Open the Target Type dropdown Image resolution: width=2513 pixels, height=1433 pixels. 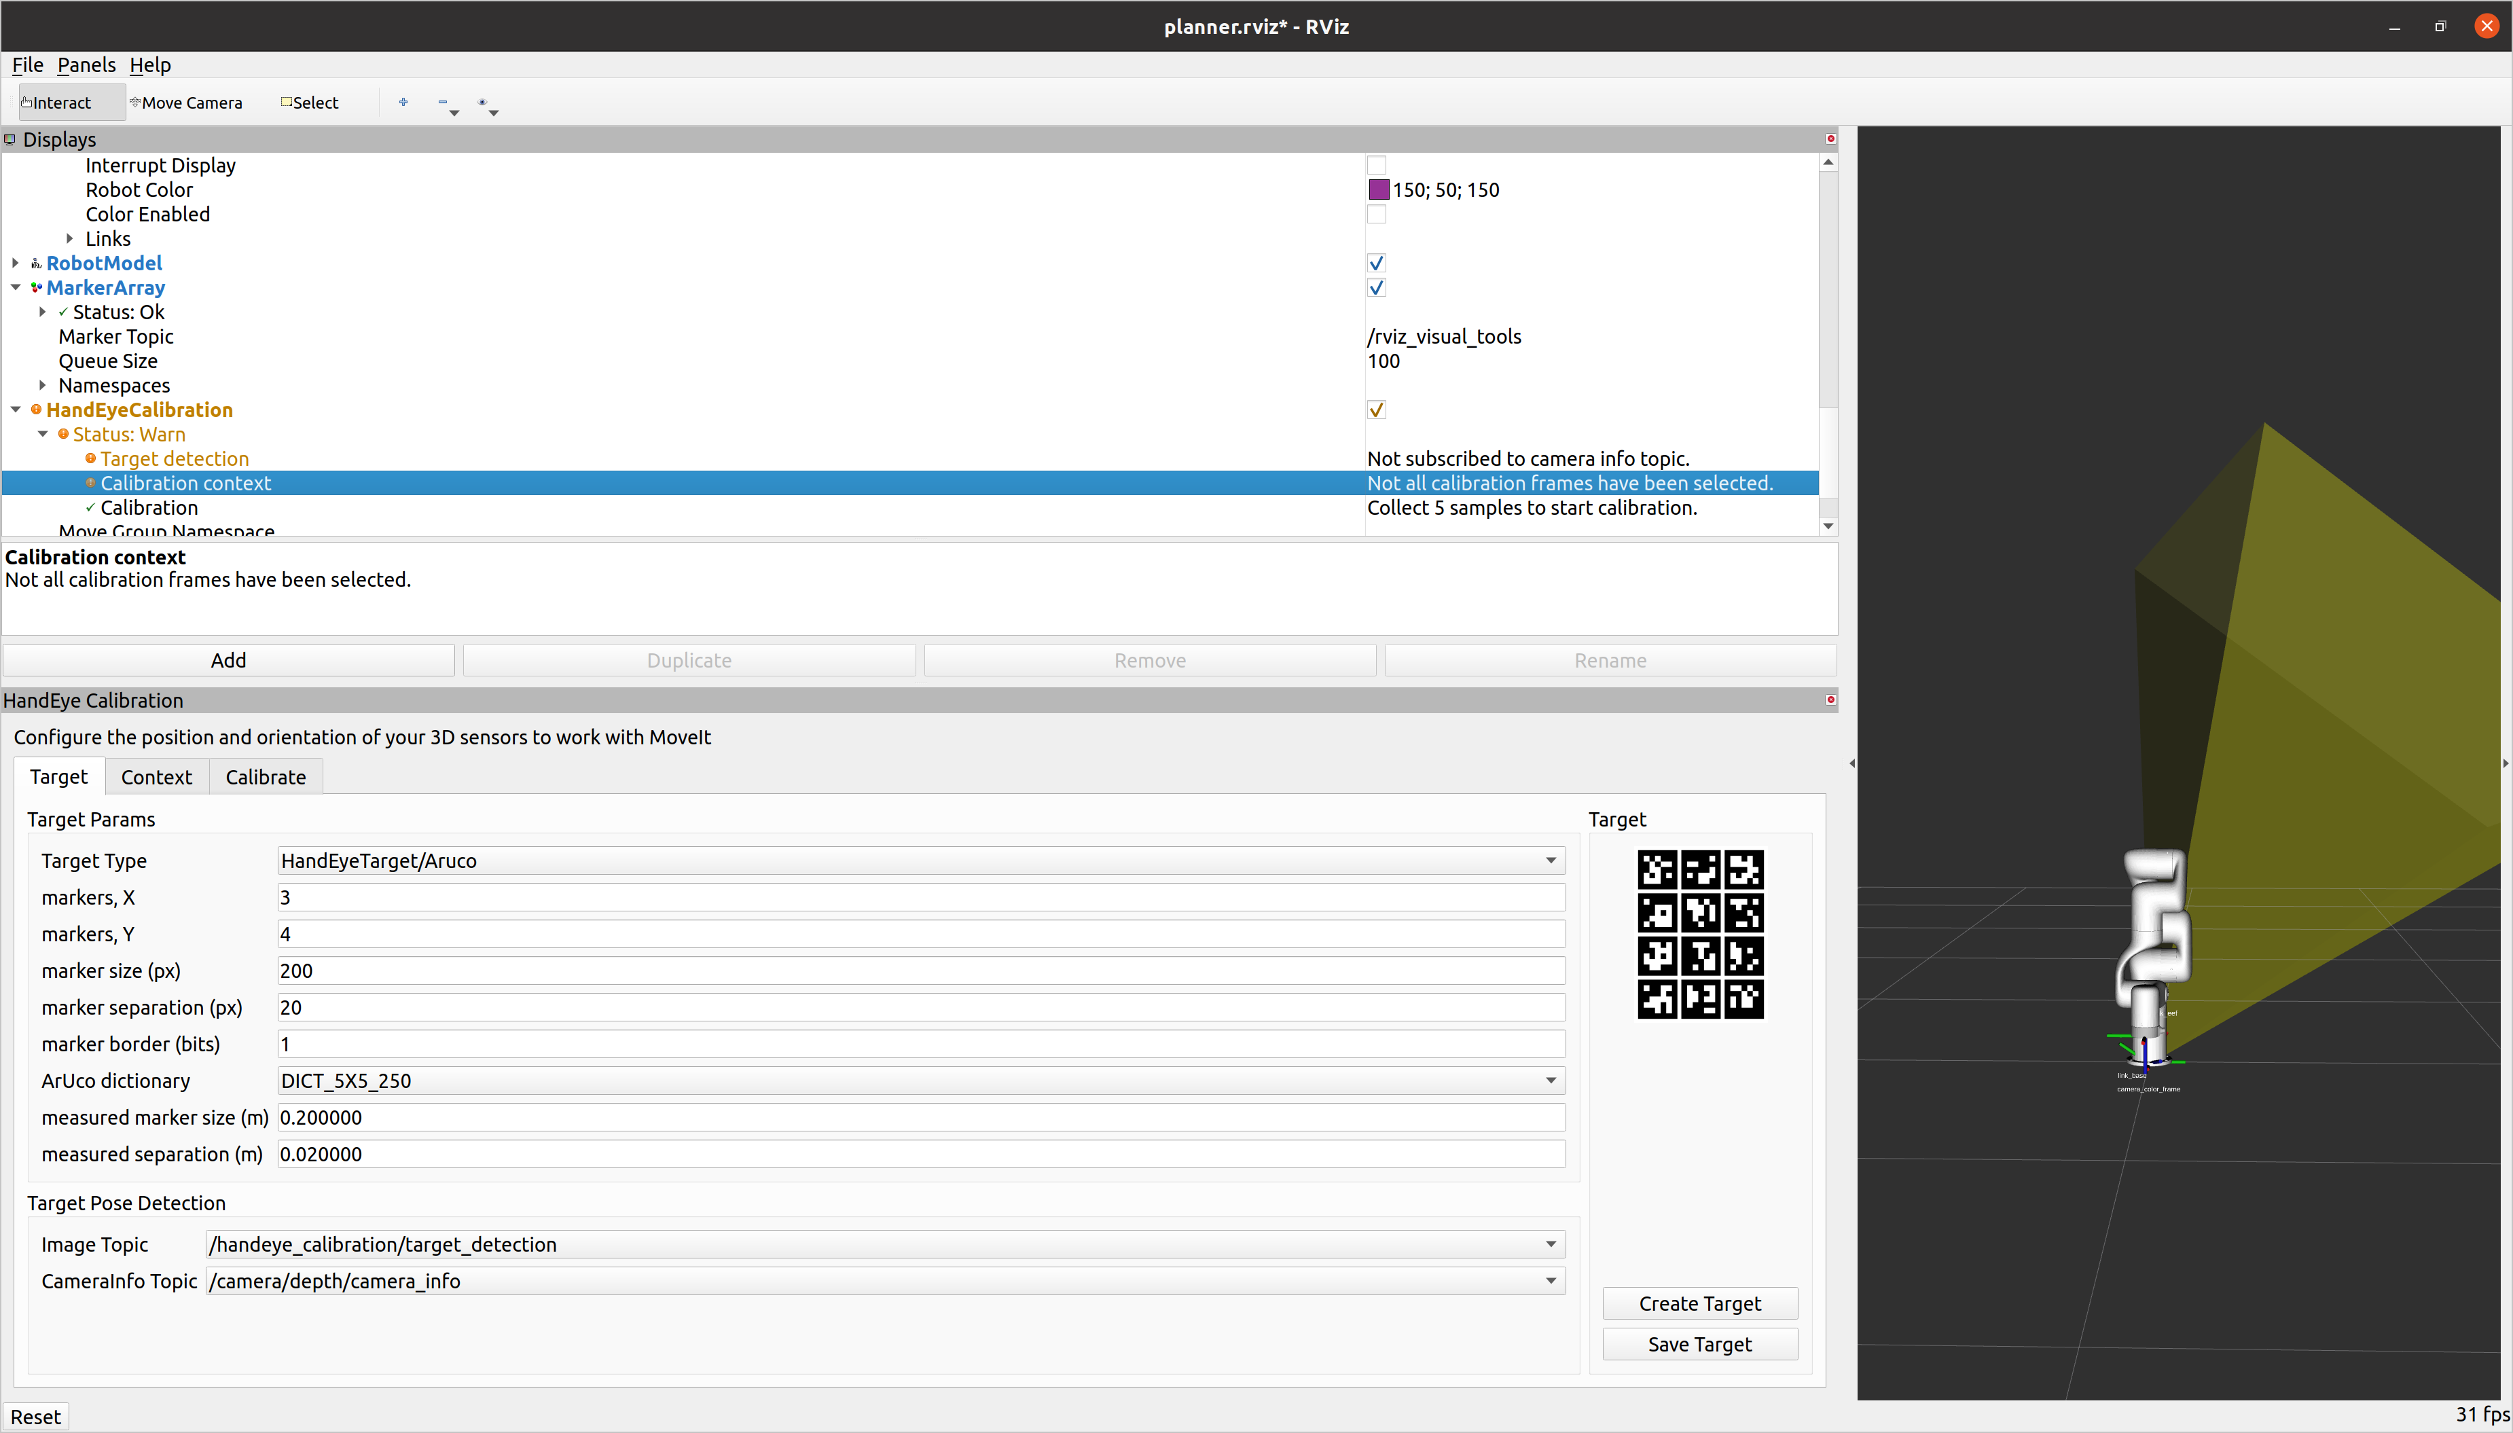pos(920,860)
